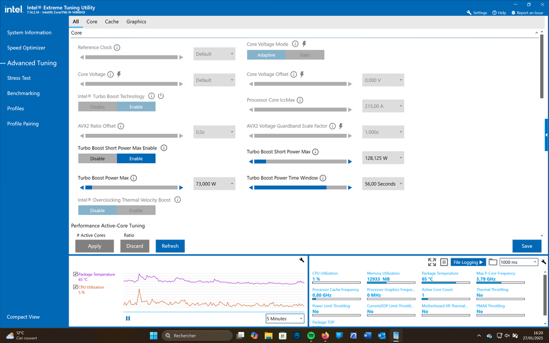The image size is (549, 343).
Task: Open Word from the taskbar
Action: pos(367,336)
